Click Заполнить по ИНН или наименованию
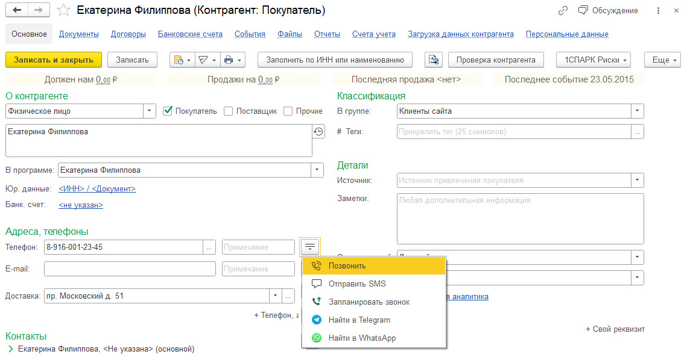687x357 pixels. (335, 60)
